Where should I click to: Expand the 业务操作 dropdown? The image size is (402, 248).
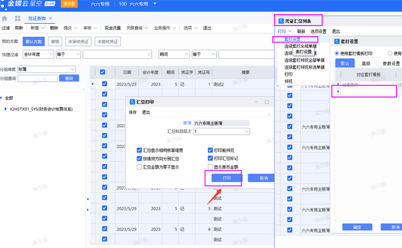coord(174,28)
